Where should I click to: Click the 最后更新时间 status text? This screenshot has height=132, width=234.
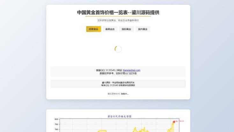click(118, 94)
